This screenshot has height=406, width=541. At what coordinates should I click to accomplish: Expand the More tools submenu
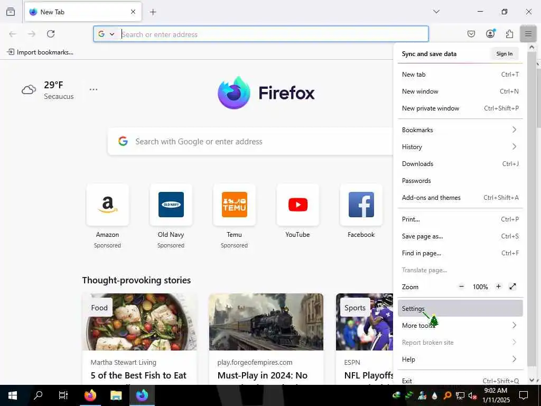tap(460, 325)
